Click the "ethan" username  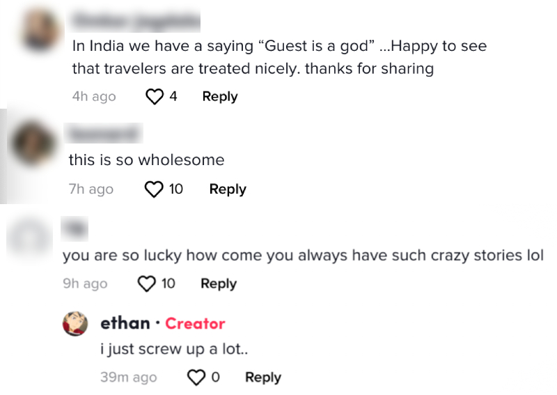125,323
